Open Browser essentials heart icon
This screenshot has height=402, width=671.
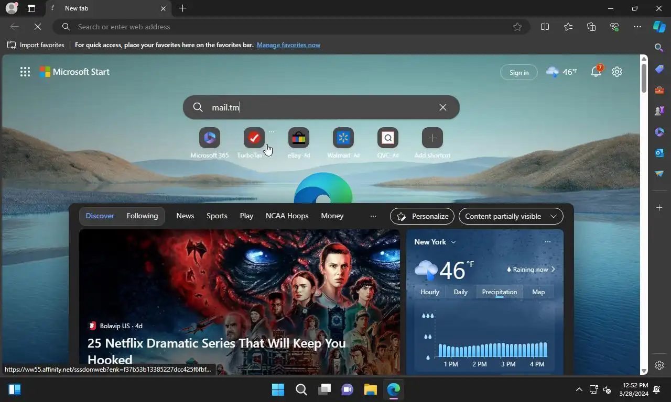coord(614,27)
